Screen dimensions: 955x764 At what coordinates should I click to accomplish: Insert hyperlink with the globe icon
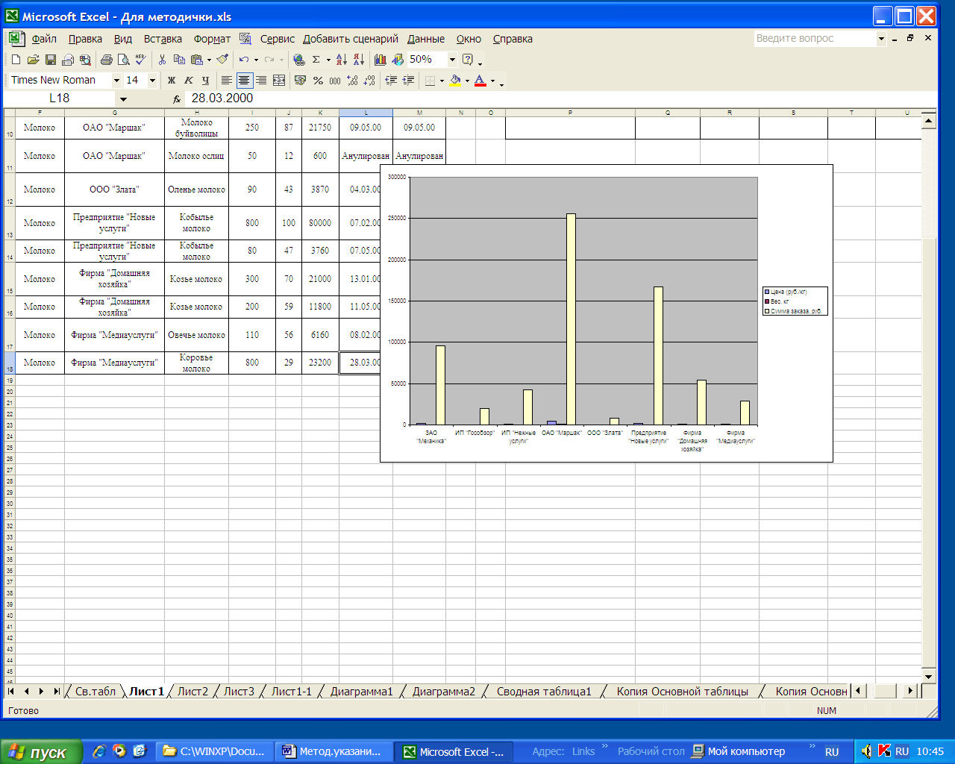299,60
